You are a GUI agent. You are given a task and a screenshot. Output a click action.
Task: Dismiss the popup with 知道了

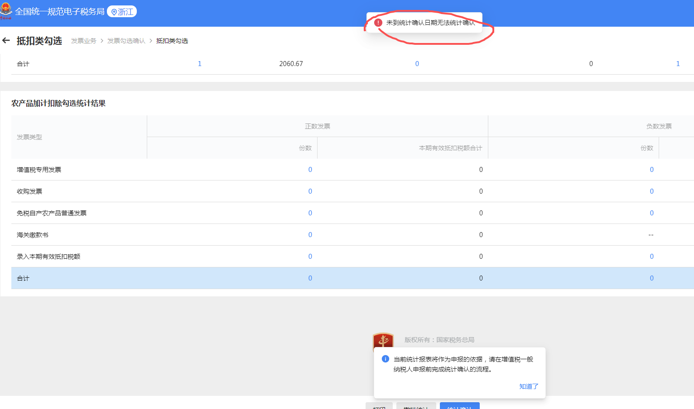pos(529,386)
